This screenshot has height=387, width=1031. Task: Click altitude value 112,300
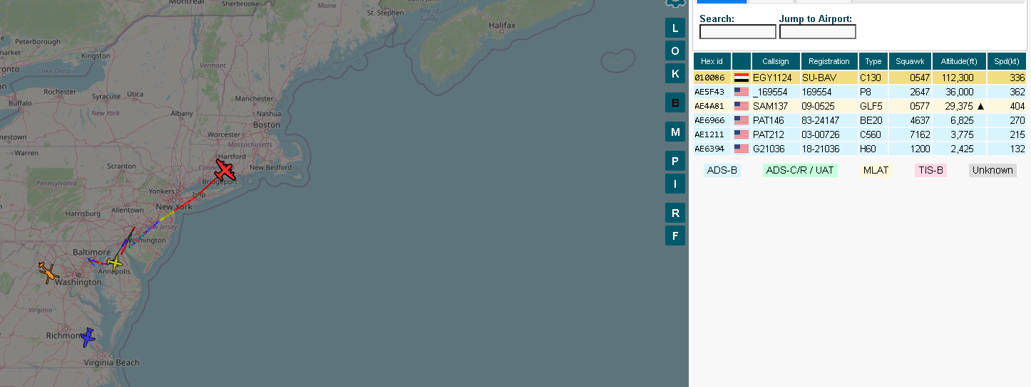click(x=957, y=78)
